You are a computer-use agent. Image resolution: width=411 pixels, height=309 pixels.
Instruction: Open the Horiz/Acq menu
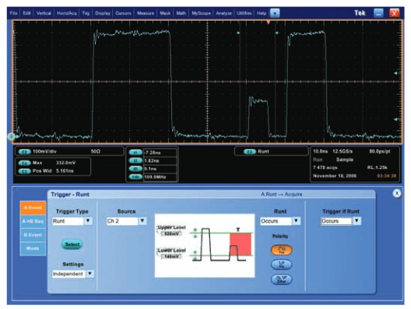pyautogui.click(x=67, y=12)
